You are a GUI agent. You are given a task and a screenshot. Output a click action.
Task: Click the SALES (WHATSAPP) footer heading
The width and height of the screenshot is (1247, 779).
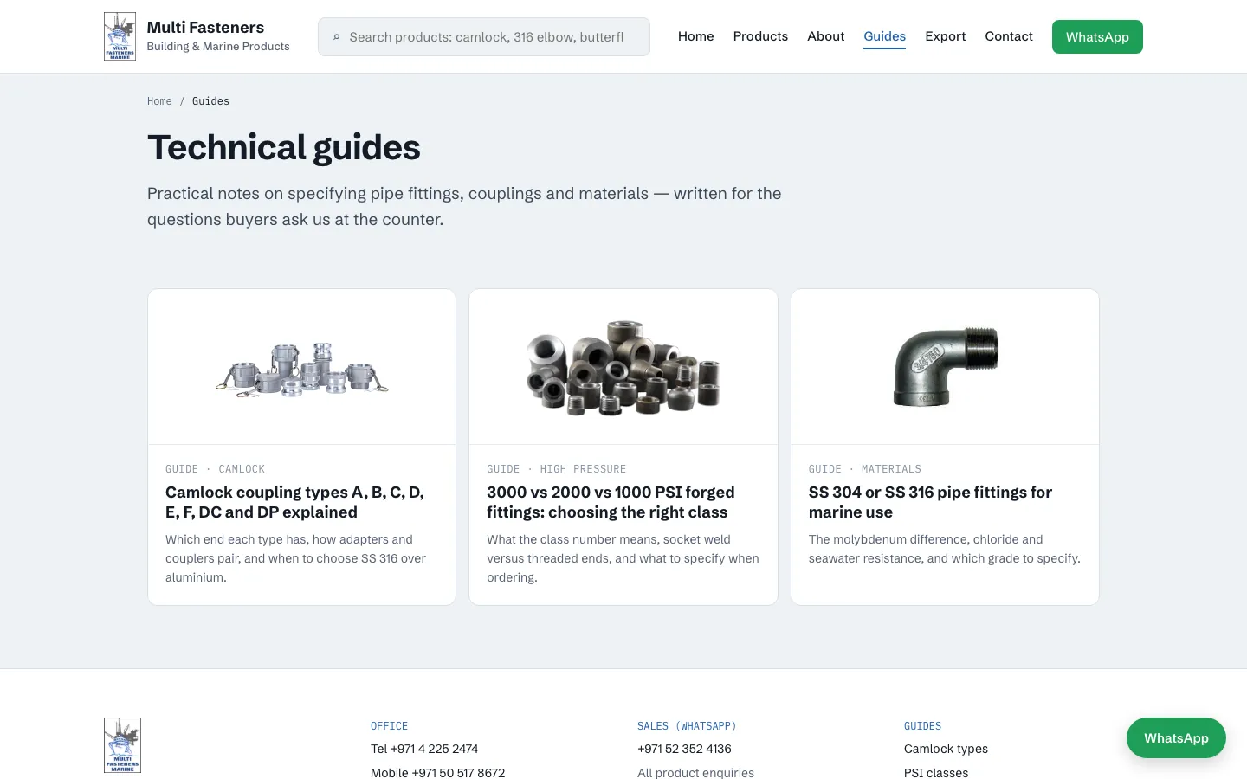tap(687, 726)
